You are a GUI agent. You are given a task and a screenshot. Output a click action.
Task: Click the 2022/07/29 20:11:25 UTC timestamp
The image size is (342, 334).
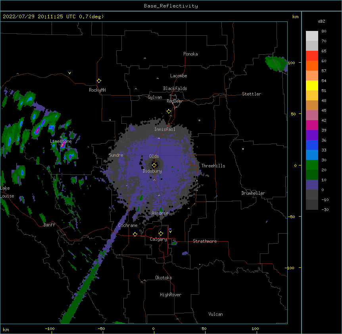[x=39, y=17]
